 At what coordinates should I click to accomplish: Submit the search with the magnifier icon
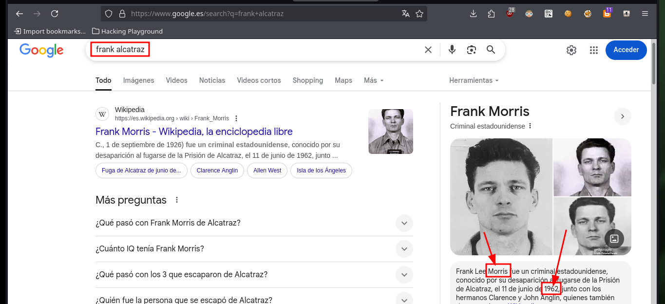(x=491, y=50)
